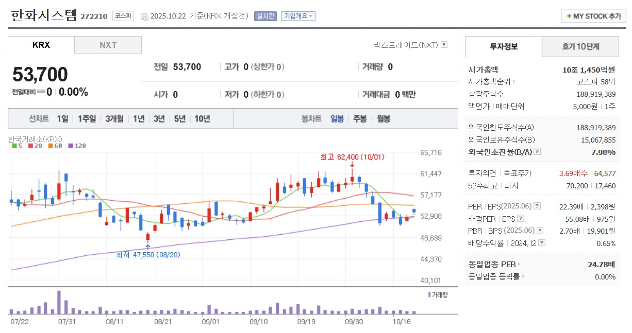Select the 1주일 line chart period
Screen dimensions: 632x333
pyautogui.click(x=87, y=119)
